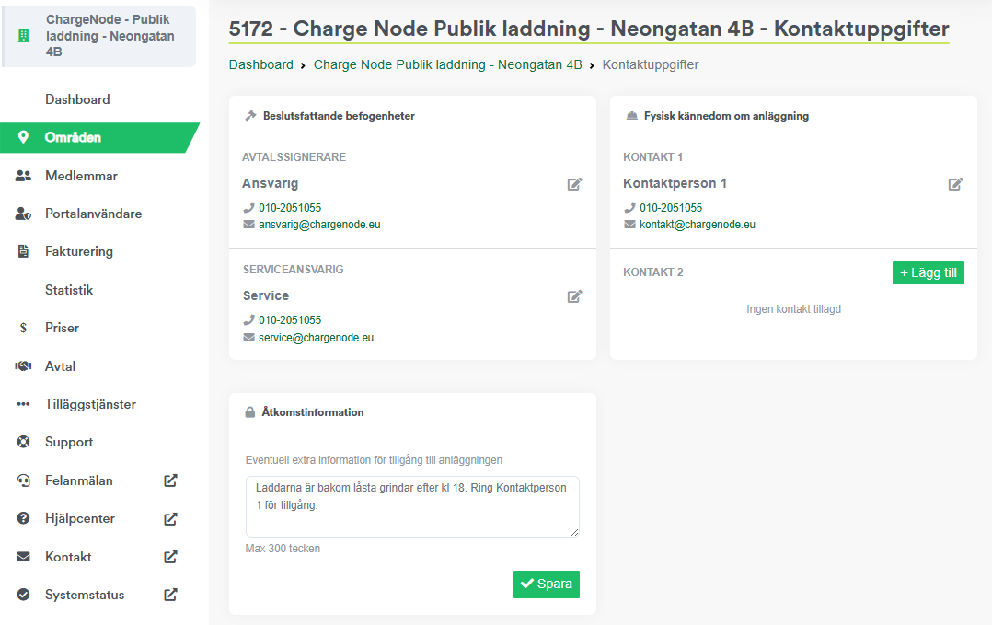Image resolution: width=992 pixels, height=625 pixels.
Task: Open breadcrumb Charge Node Publik laddning link
Action: (x=447, y=64)
